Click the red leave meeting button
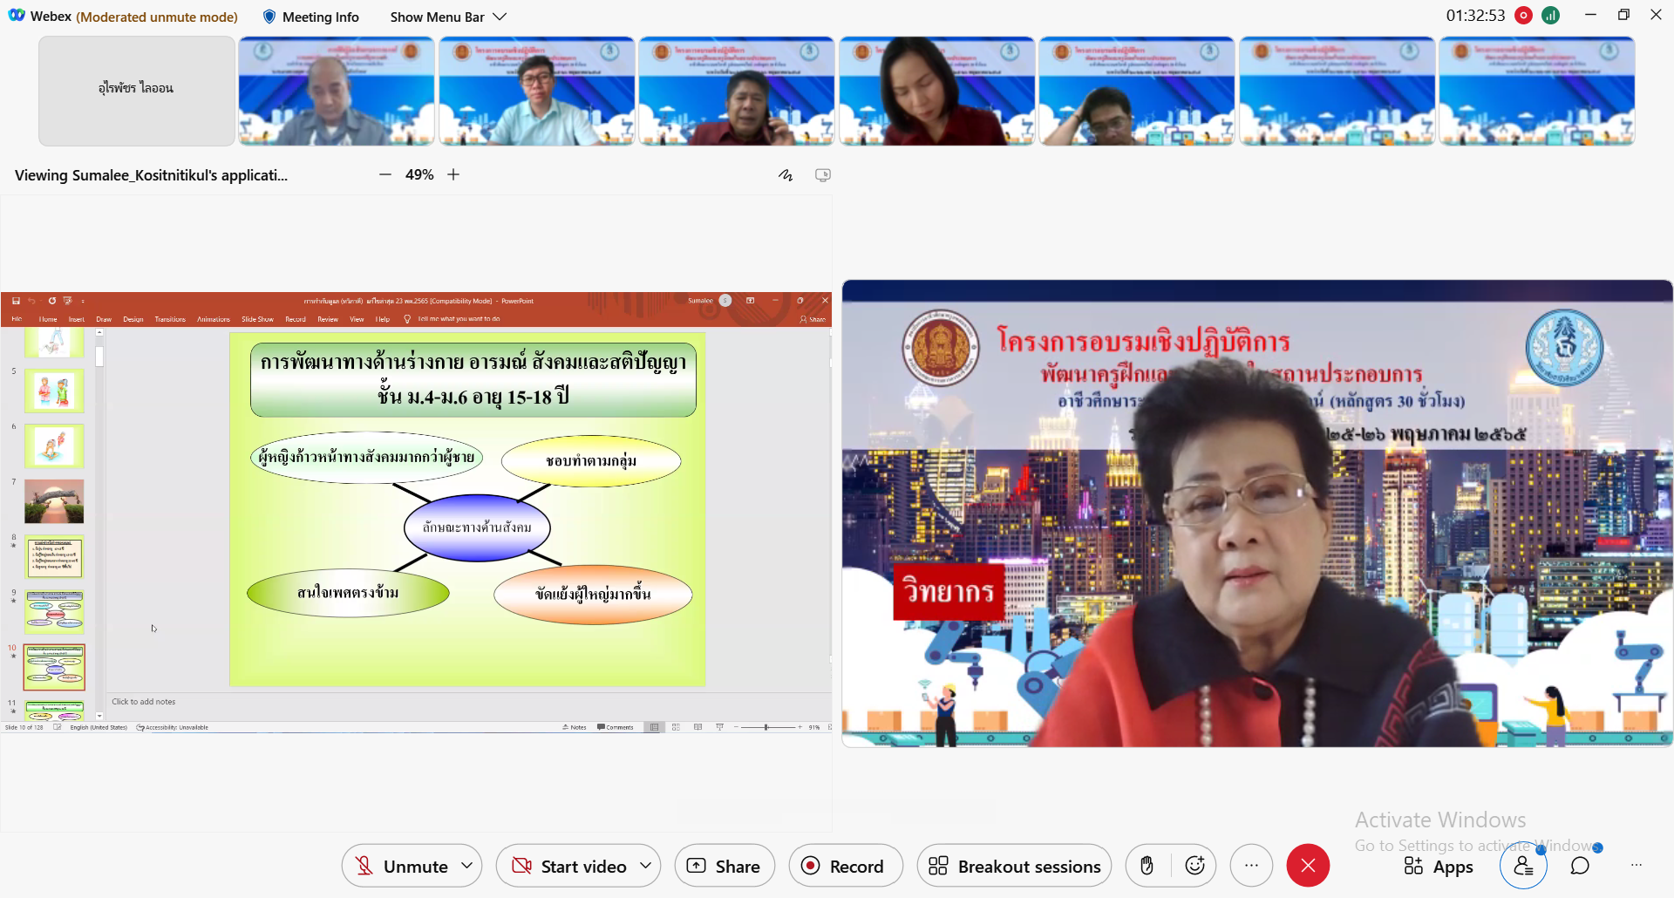The width and height of the screenshot is (1674, 898). click(x=1308, y=866)
